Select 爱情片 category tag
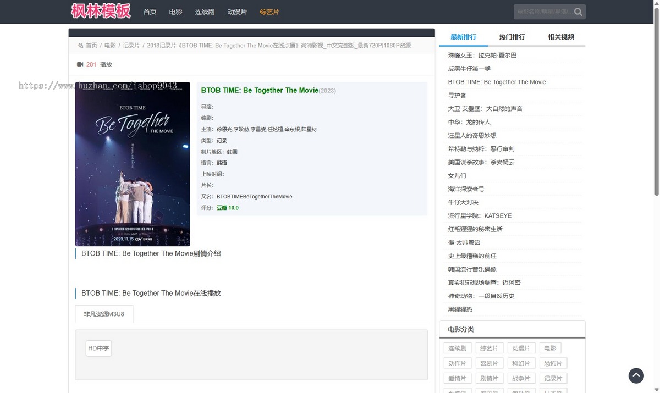The width and height of the screenshot is (660, 393). tap(457, 378)
